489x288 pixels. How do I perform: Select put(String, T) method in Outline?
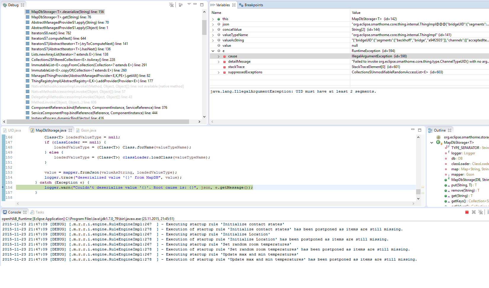click(x=464, y=185)
